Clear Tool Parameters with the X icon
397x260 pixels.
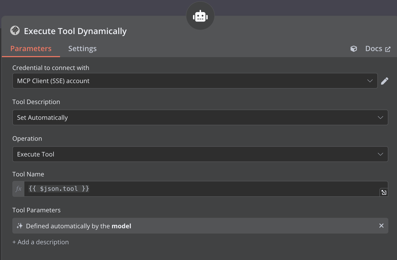tap(382, 225)
